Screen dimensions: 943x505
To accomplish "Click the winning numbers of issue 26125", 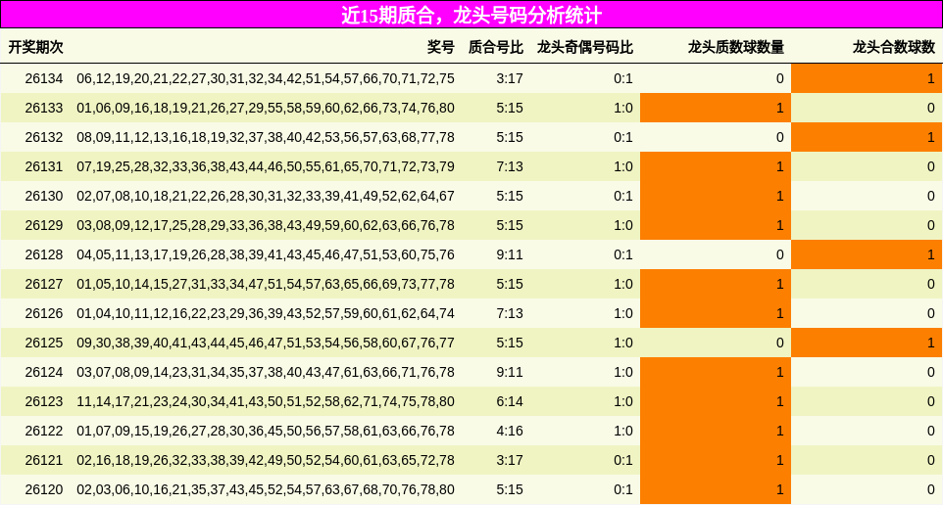I will tap(266, 343).
